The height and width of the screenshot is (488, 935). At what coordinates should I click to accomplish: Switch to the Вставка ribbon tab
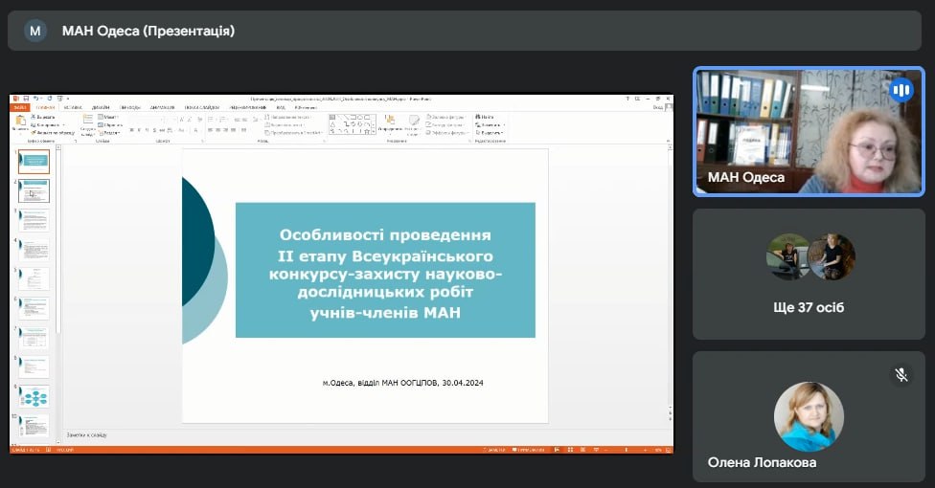click(x=73, y=107)
